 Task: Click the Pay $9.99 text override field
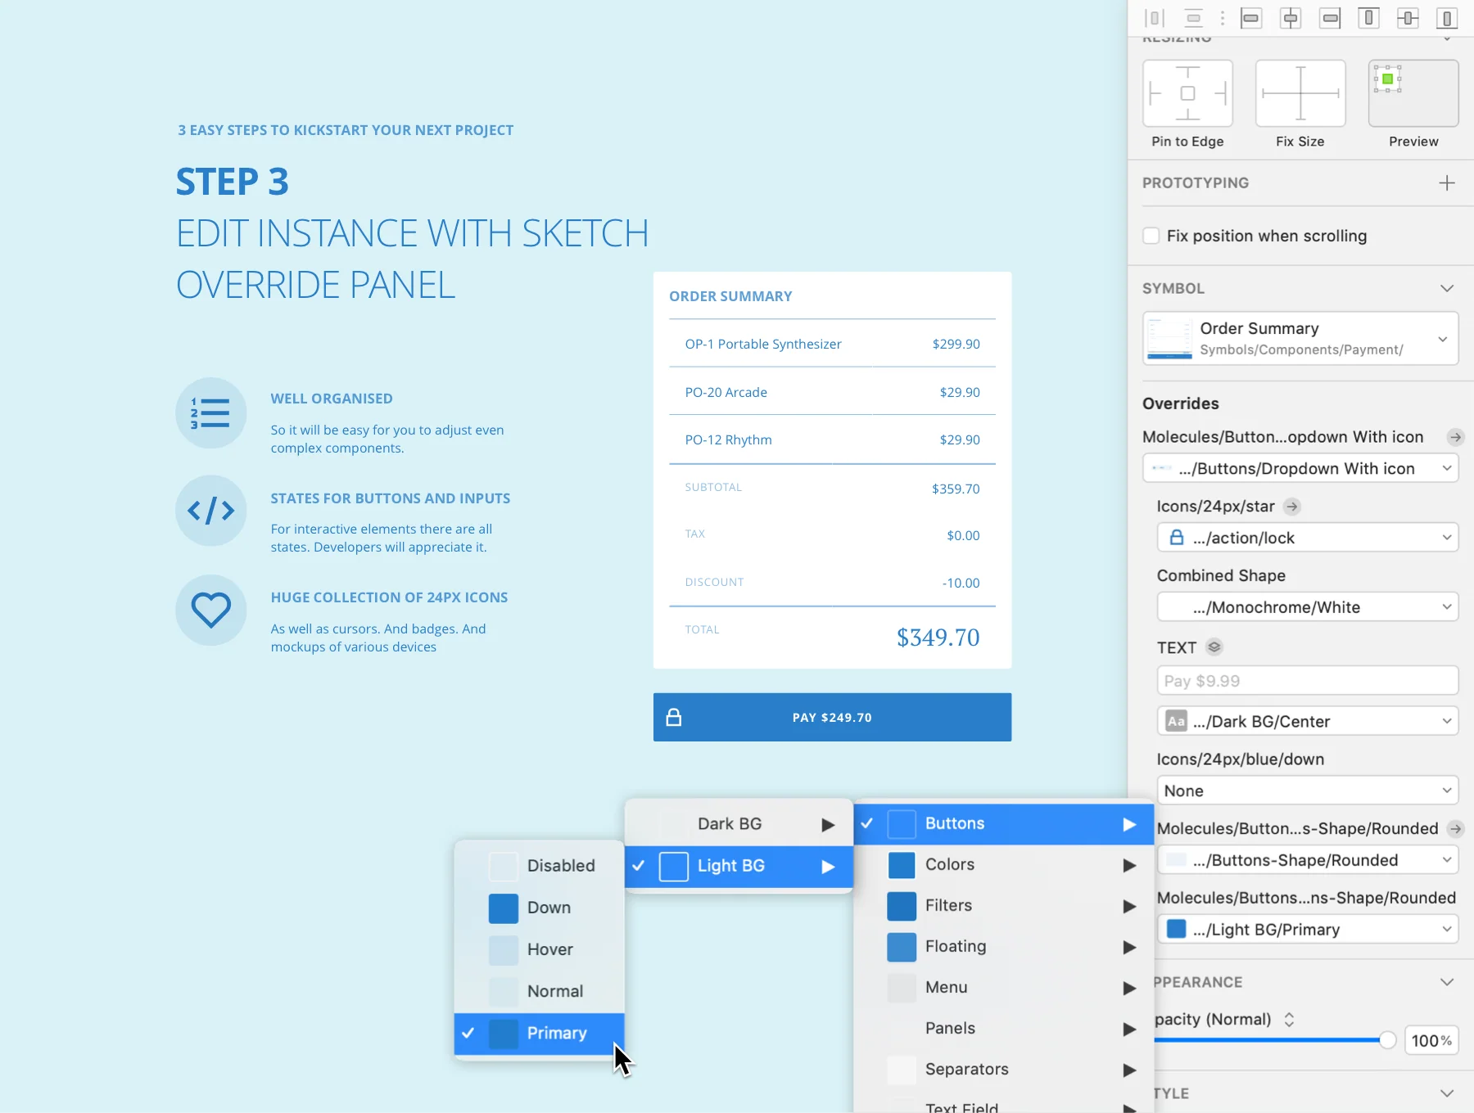point(1308,681)
